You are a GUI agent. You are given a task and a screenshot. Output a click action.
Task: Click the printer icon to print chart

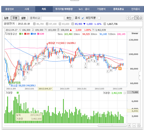[x=141, y=18]
